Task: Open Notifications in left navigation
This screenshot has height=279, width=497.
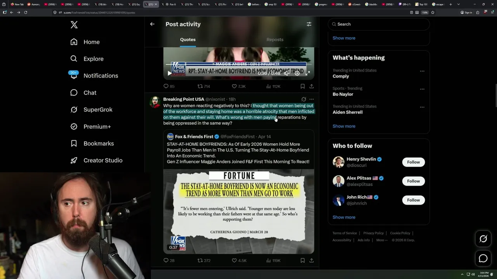Action: pyautogui.click(x=94, y=76)
